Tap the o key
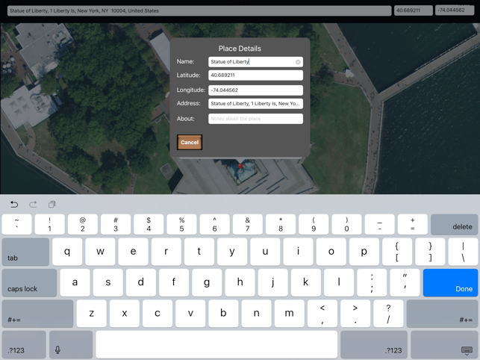The width and height of the screenshot is (480, 360). click(331, 252)
